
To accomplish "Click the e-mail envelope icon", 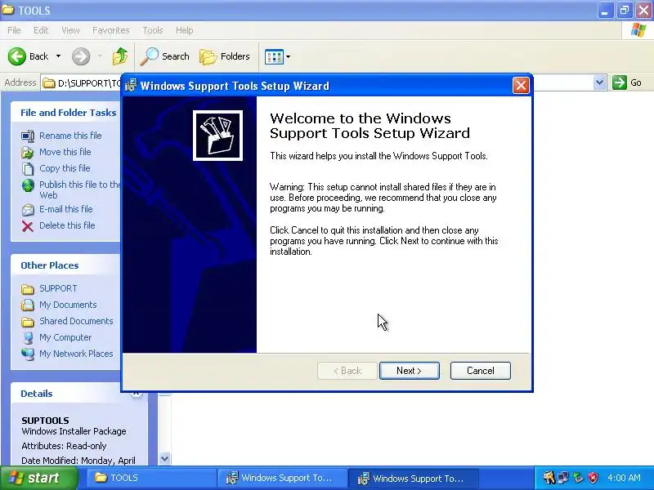I will [28, 210].
